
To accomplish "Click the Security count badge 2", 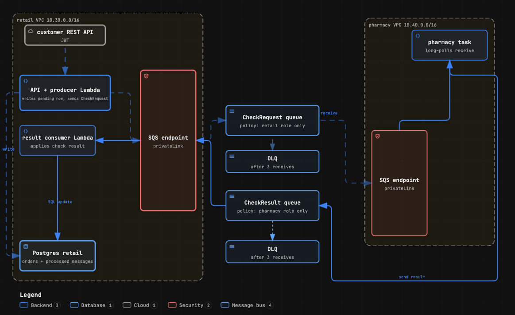I will coord(208,305).
